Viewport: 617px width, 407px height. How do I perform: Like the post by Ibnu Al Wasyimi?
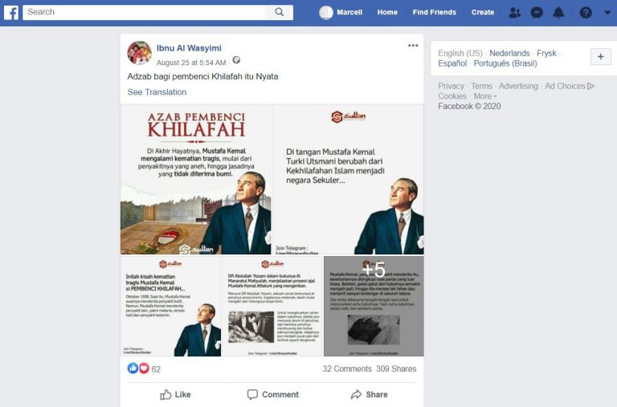175,394
